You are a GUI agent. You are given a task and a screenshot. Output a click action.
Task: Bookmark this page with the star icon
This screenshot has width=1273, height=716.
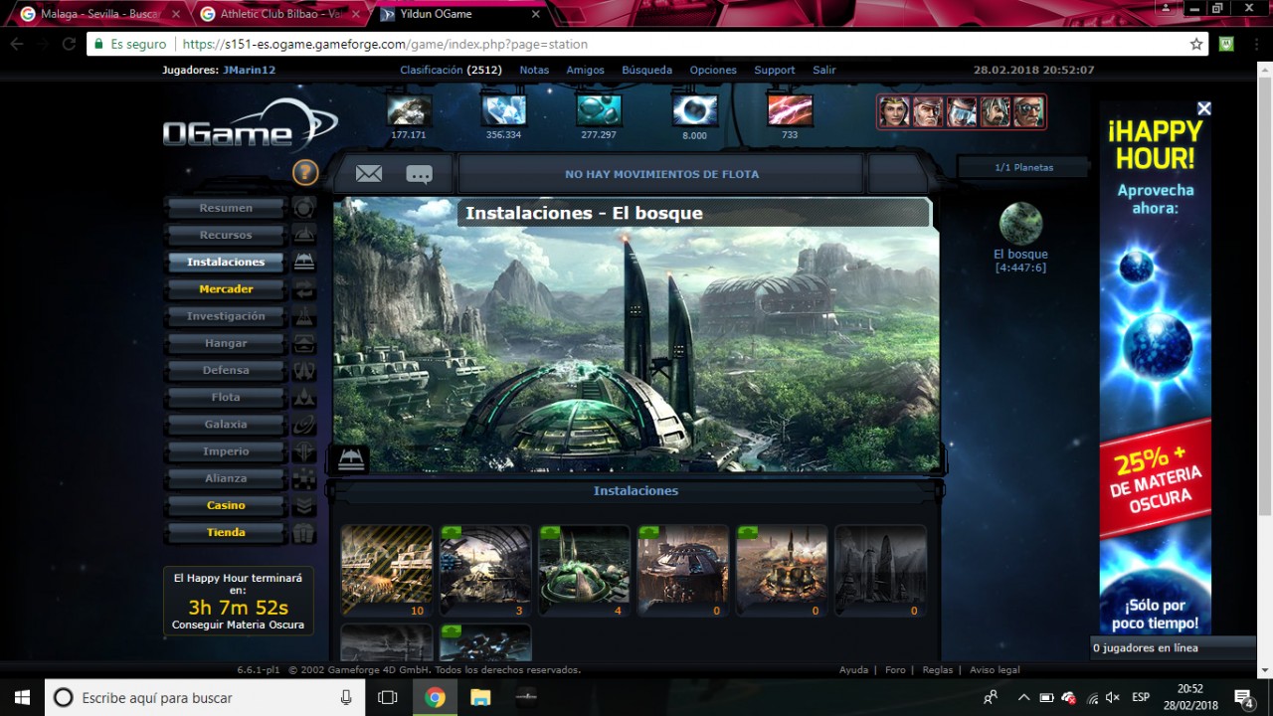point(1196,44)
